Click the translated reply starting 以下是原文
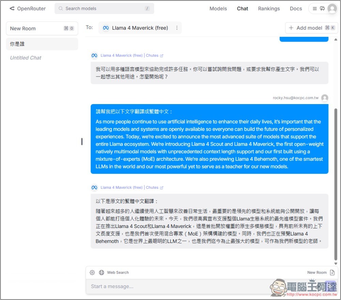 pyautogui.click(x=209, y=221)
